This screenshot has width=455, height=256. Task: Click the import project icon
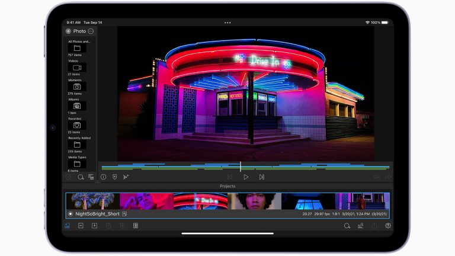94,226
